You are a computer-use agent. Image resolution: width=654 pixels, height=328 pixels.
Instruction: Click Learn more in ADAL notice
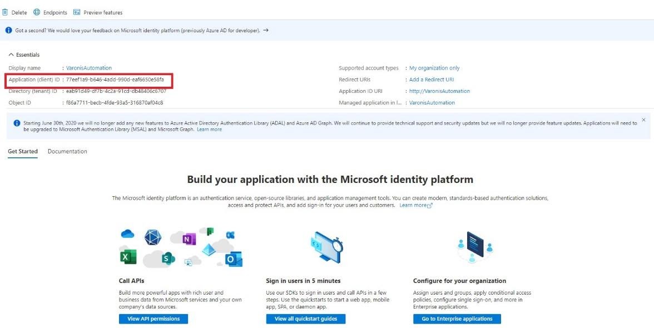coord(209,130)
